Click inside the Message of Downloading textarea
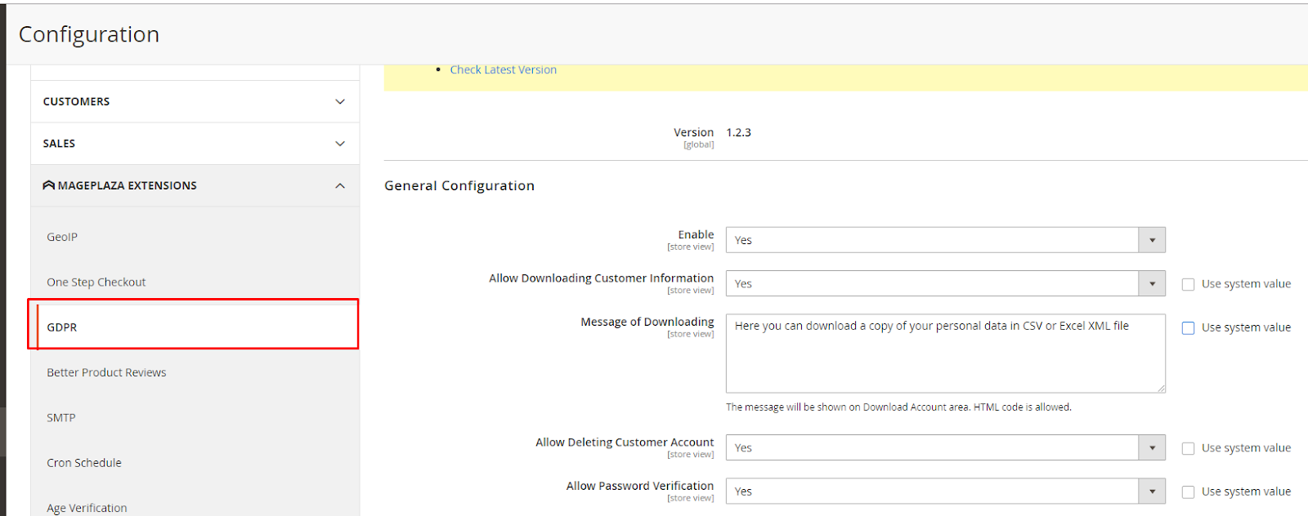The width and height of the screenshot is (1308, 516). coord(945,359)
